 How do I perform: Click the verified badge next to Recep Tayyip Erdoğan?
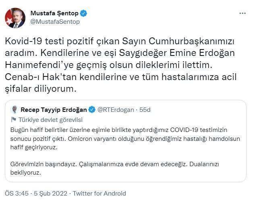pyautogui.click(x=92, y=110)
